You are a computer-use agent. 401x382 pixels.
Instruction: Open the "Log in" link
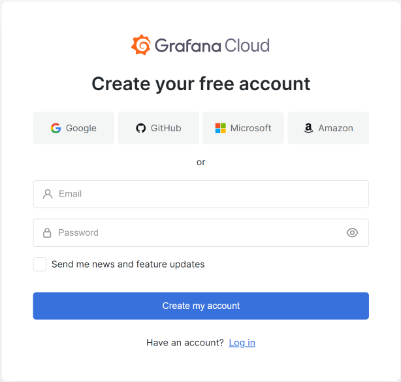coord(242,343)
